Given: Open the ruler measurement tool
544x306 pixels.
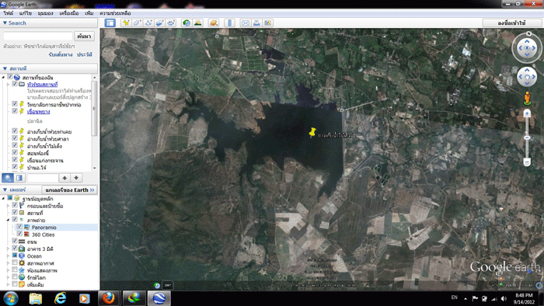Looking at the screenshot, I should [229, 23].
